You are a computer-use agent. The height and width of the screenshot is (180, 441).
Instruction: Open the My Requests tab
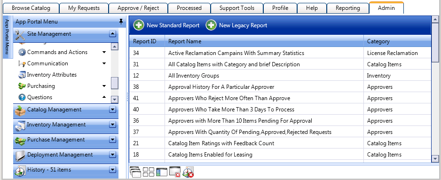click(x=84, y=8)
